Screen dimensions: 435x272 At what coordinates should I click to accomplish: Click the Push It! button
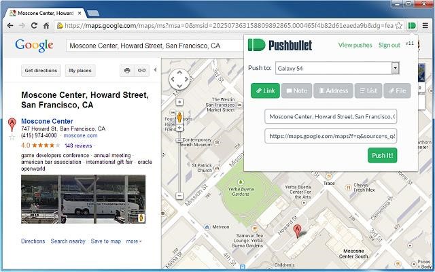tap(382, 156)
